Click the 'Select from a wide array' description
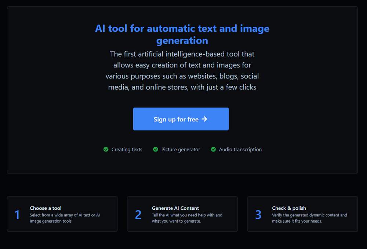Viewport: 367px width, 249px height. click(65, 218)
